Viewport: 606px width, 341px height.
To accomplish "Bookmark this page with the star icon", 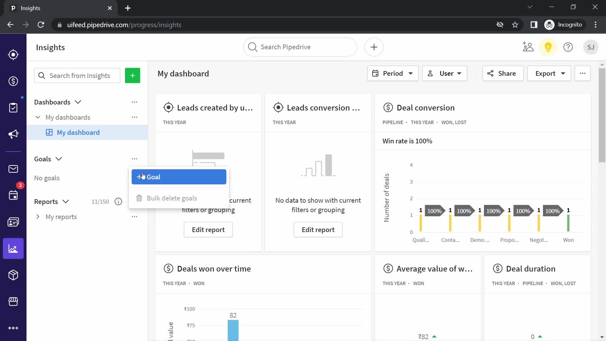I will click(515, 25).
